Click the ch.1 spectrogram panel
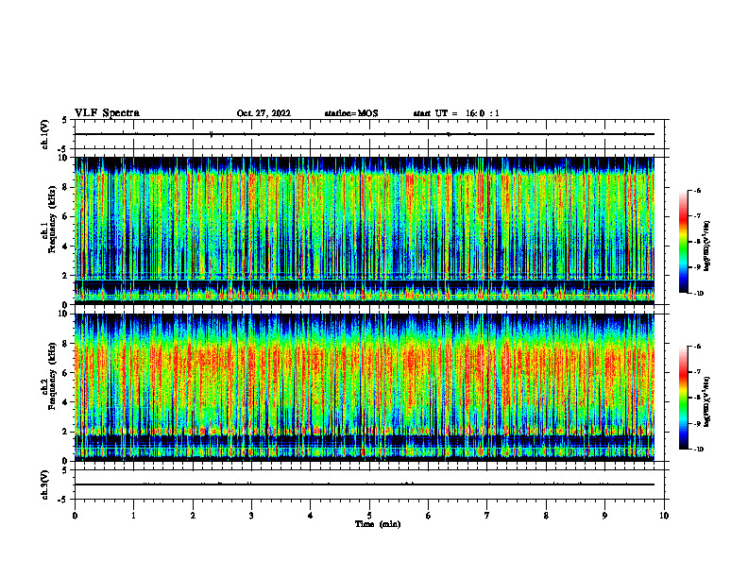The height and width of the screenshot is (578, 748). coord(365,230)
